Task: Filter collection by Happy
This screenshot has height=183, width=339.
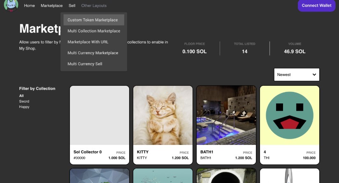Action: click(24, 107)
